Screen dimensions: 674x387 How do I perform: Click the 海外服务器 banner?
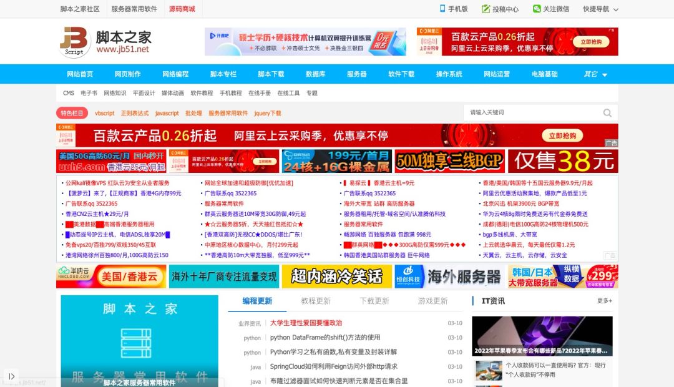pyautogui.click(x=449, y=276)
